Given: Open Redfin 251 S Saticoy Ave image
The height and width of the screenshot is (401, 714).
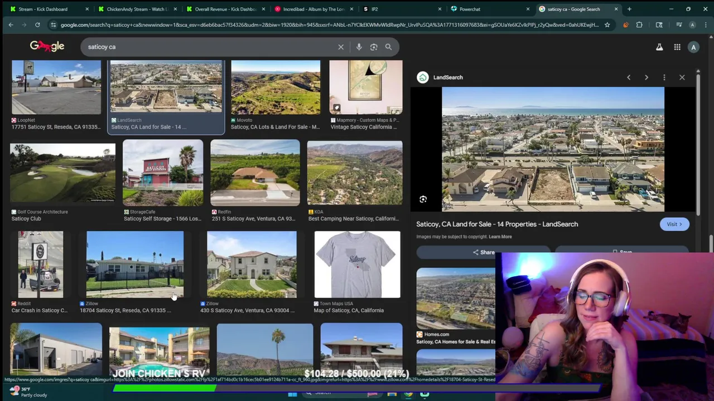Looking at the screenshot, I should click(255, 173).
